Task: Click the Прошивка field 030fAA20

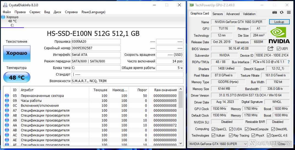Action: tap(96, 42)
